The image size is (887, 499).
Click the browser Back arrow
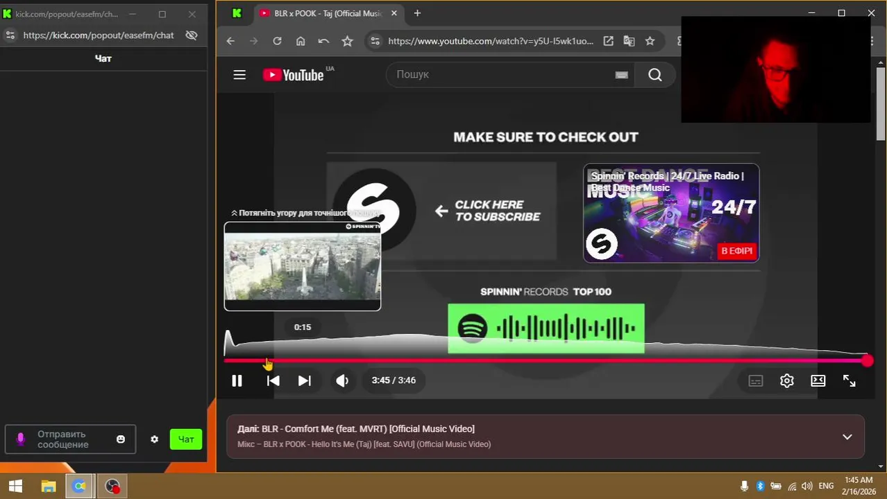point(230,41)
